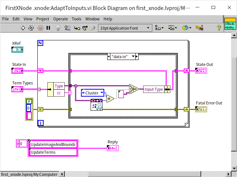
Task: Click the UpdateImageAndBounds array element
Action: click(x=53, y=144)
